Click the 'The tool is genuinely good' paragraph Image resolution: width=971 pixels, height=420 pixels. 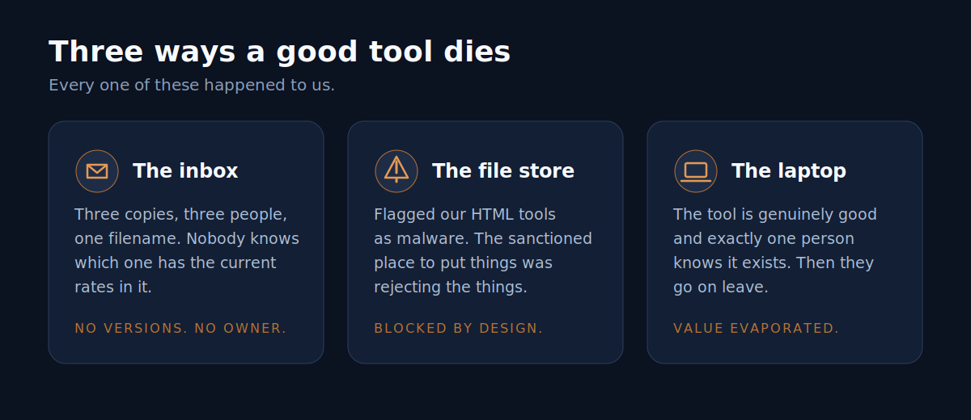(x=775, y=250)
